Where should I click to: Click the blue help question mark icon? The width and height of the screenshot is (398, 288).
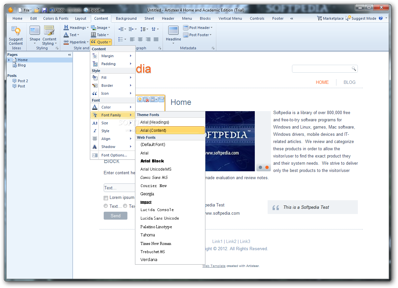tap(381, 18)
